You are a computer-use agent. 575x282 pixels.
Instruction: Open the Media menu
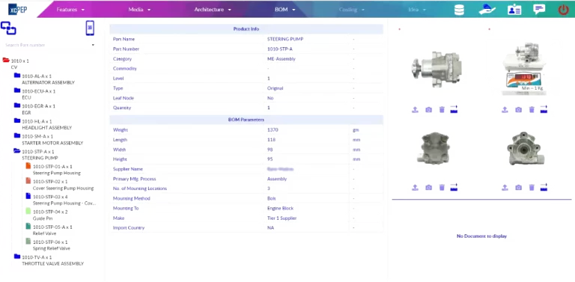(139, 10)
